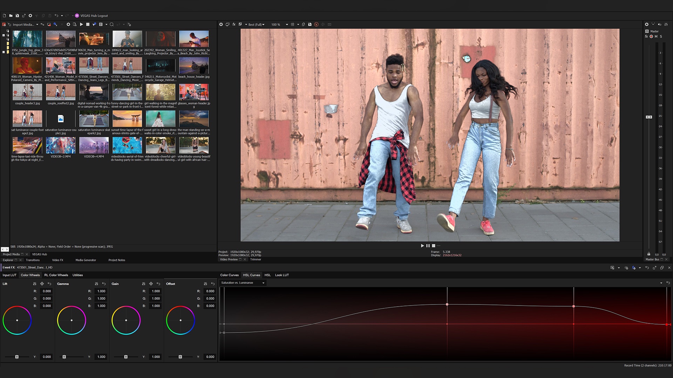Reset the Gamma color wheel

click(x=104, y=284)
